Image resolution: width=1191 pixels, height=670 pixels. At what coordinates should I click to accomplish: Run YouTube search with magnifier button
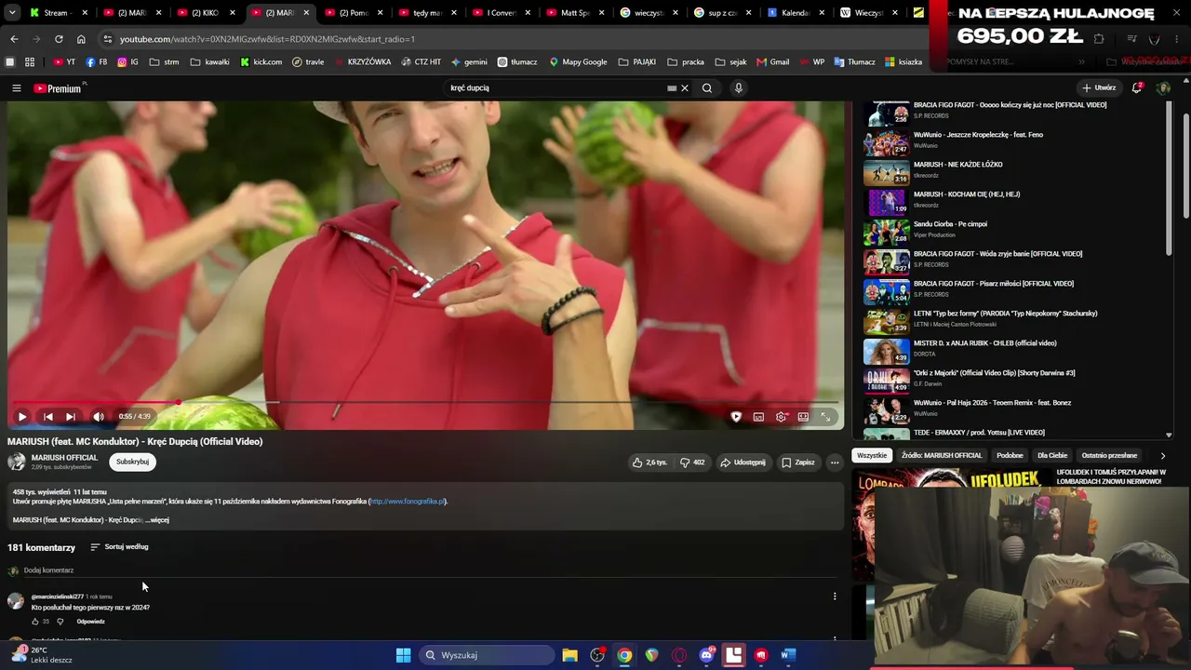click(707, 88)
